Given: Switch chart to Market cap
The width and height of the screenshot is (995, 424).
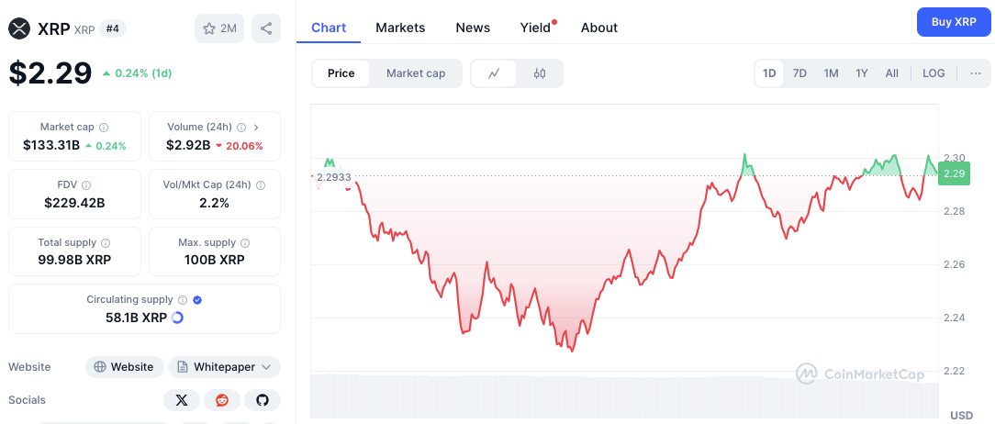Looking at the screenshot, I should pos(416,73).
